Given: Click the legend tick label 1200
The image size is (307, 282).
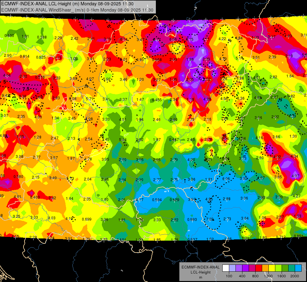Looking at the screenshot, I should 268,276.
